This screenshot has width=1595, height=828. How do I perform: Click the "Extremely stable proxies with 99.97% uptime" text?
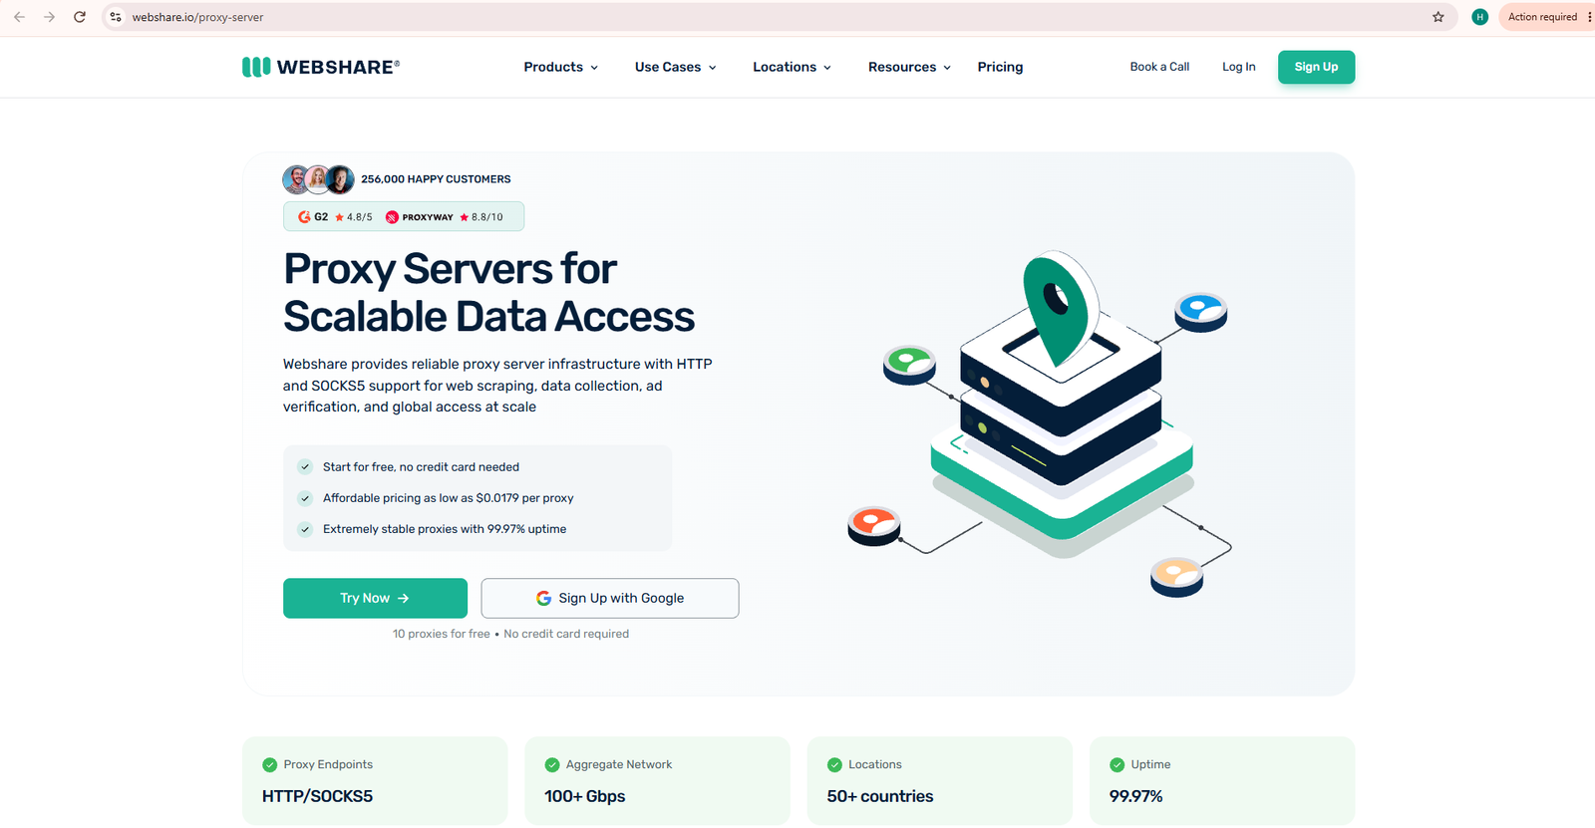pyautogui.click(x=445, y=529)
